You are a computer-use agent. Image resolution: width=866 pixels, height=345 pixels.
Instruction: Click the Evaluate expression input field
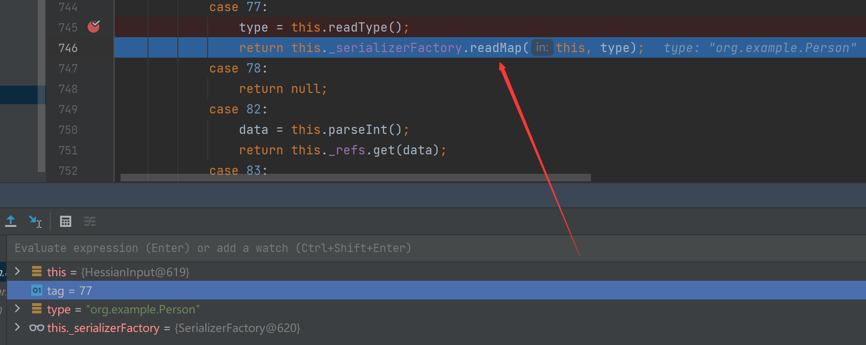pyautogui.click(x=210, y=248)
